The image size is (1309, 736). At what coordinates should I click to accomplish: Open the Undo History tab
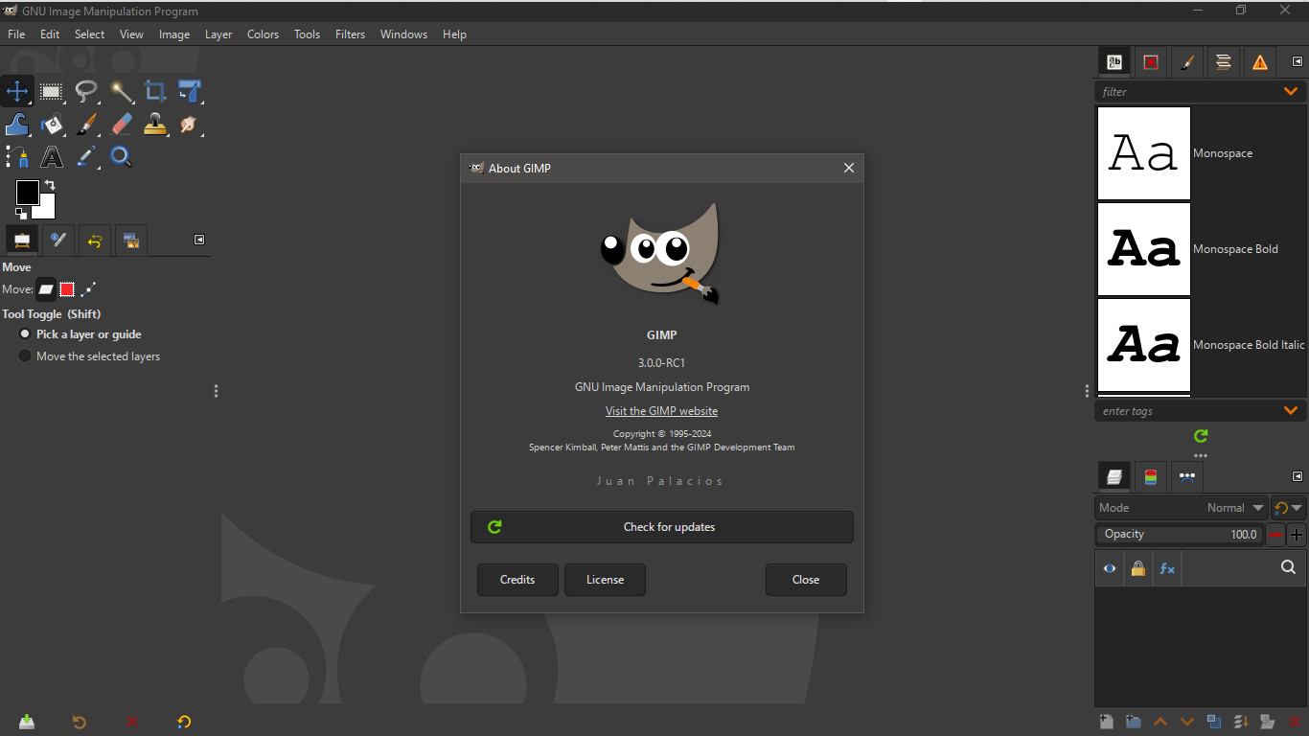(x=95, y=240)
